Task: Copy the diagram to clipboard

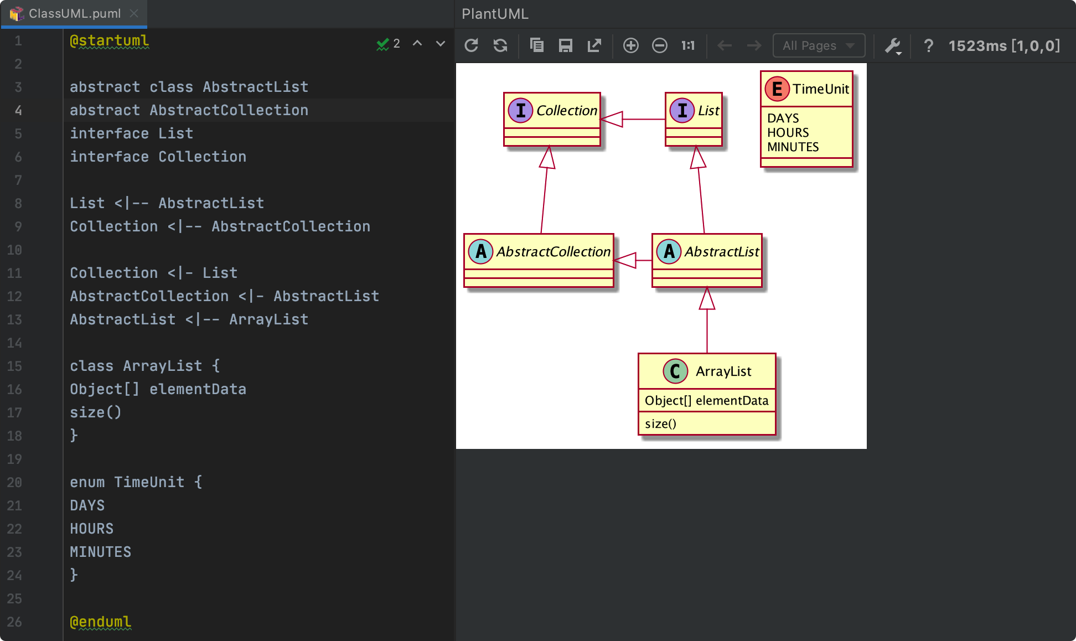Action: pos(536,45)
